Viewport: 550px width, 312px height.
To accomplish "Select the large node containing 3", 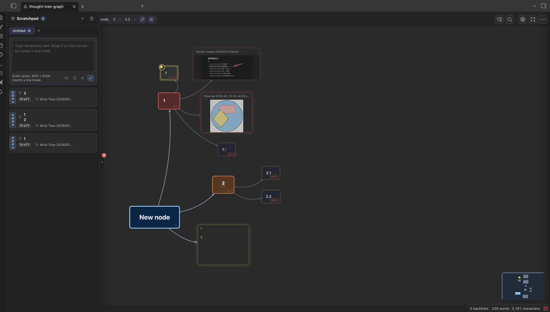I will [223, 245].
